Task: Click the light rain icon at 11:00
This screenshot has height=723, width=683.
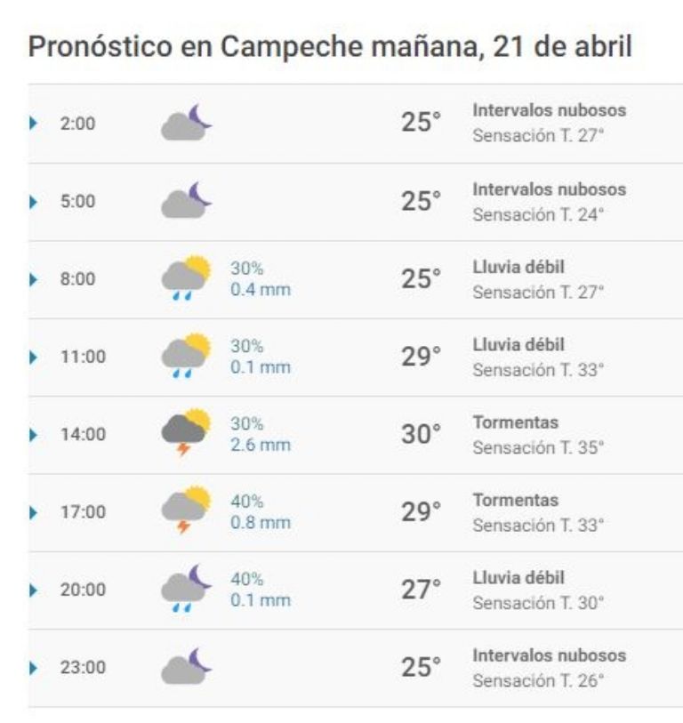Action: (186, 356)
